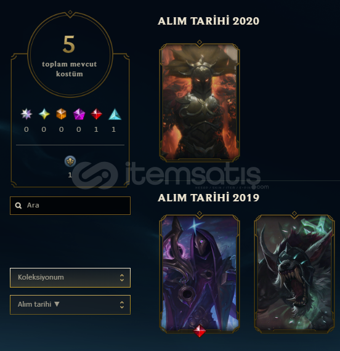Click the ALIM TARİHİ 2019 section header
The width and height of the screenshot is (340, 351).
[208, 198]
